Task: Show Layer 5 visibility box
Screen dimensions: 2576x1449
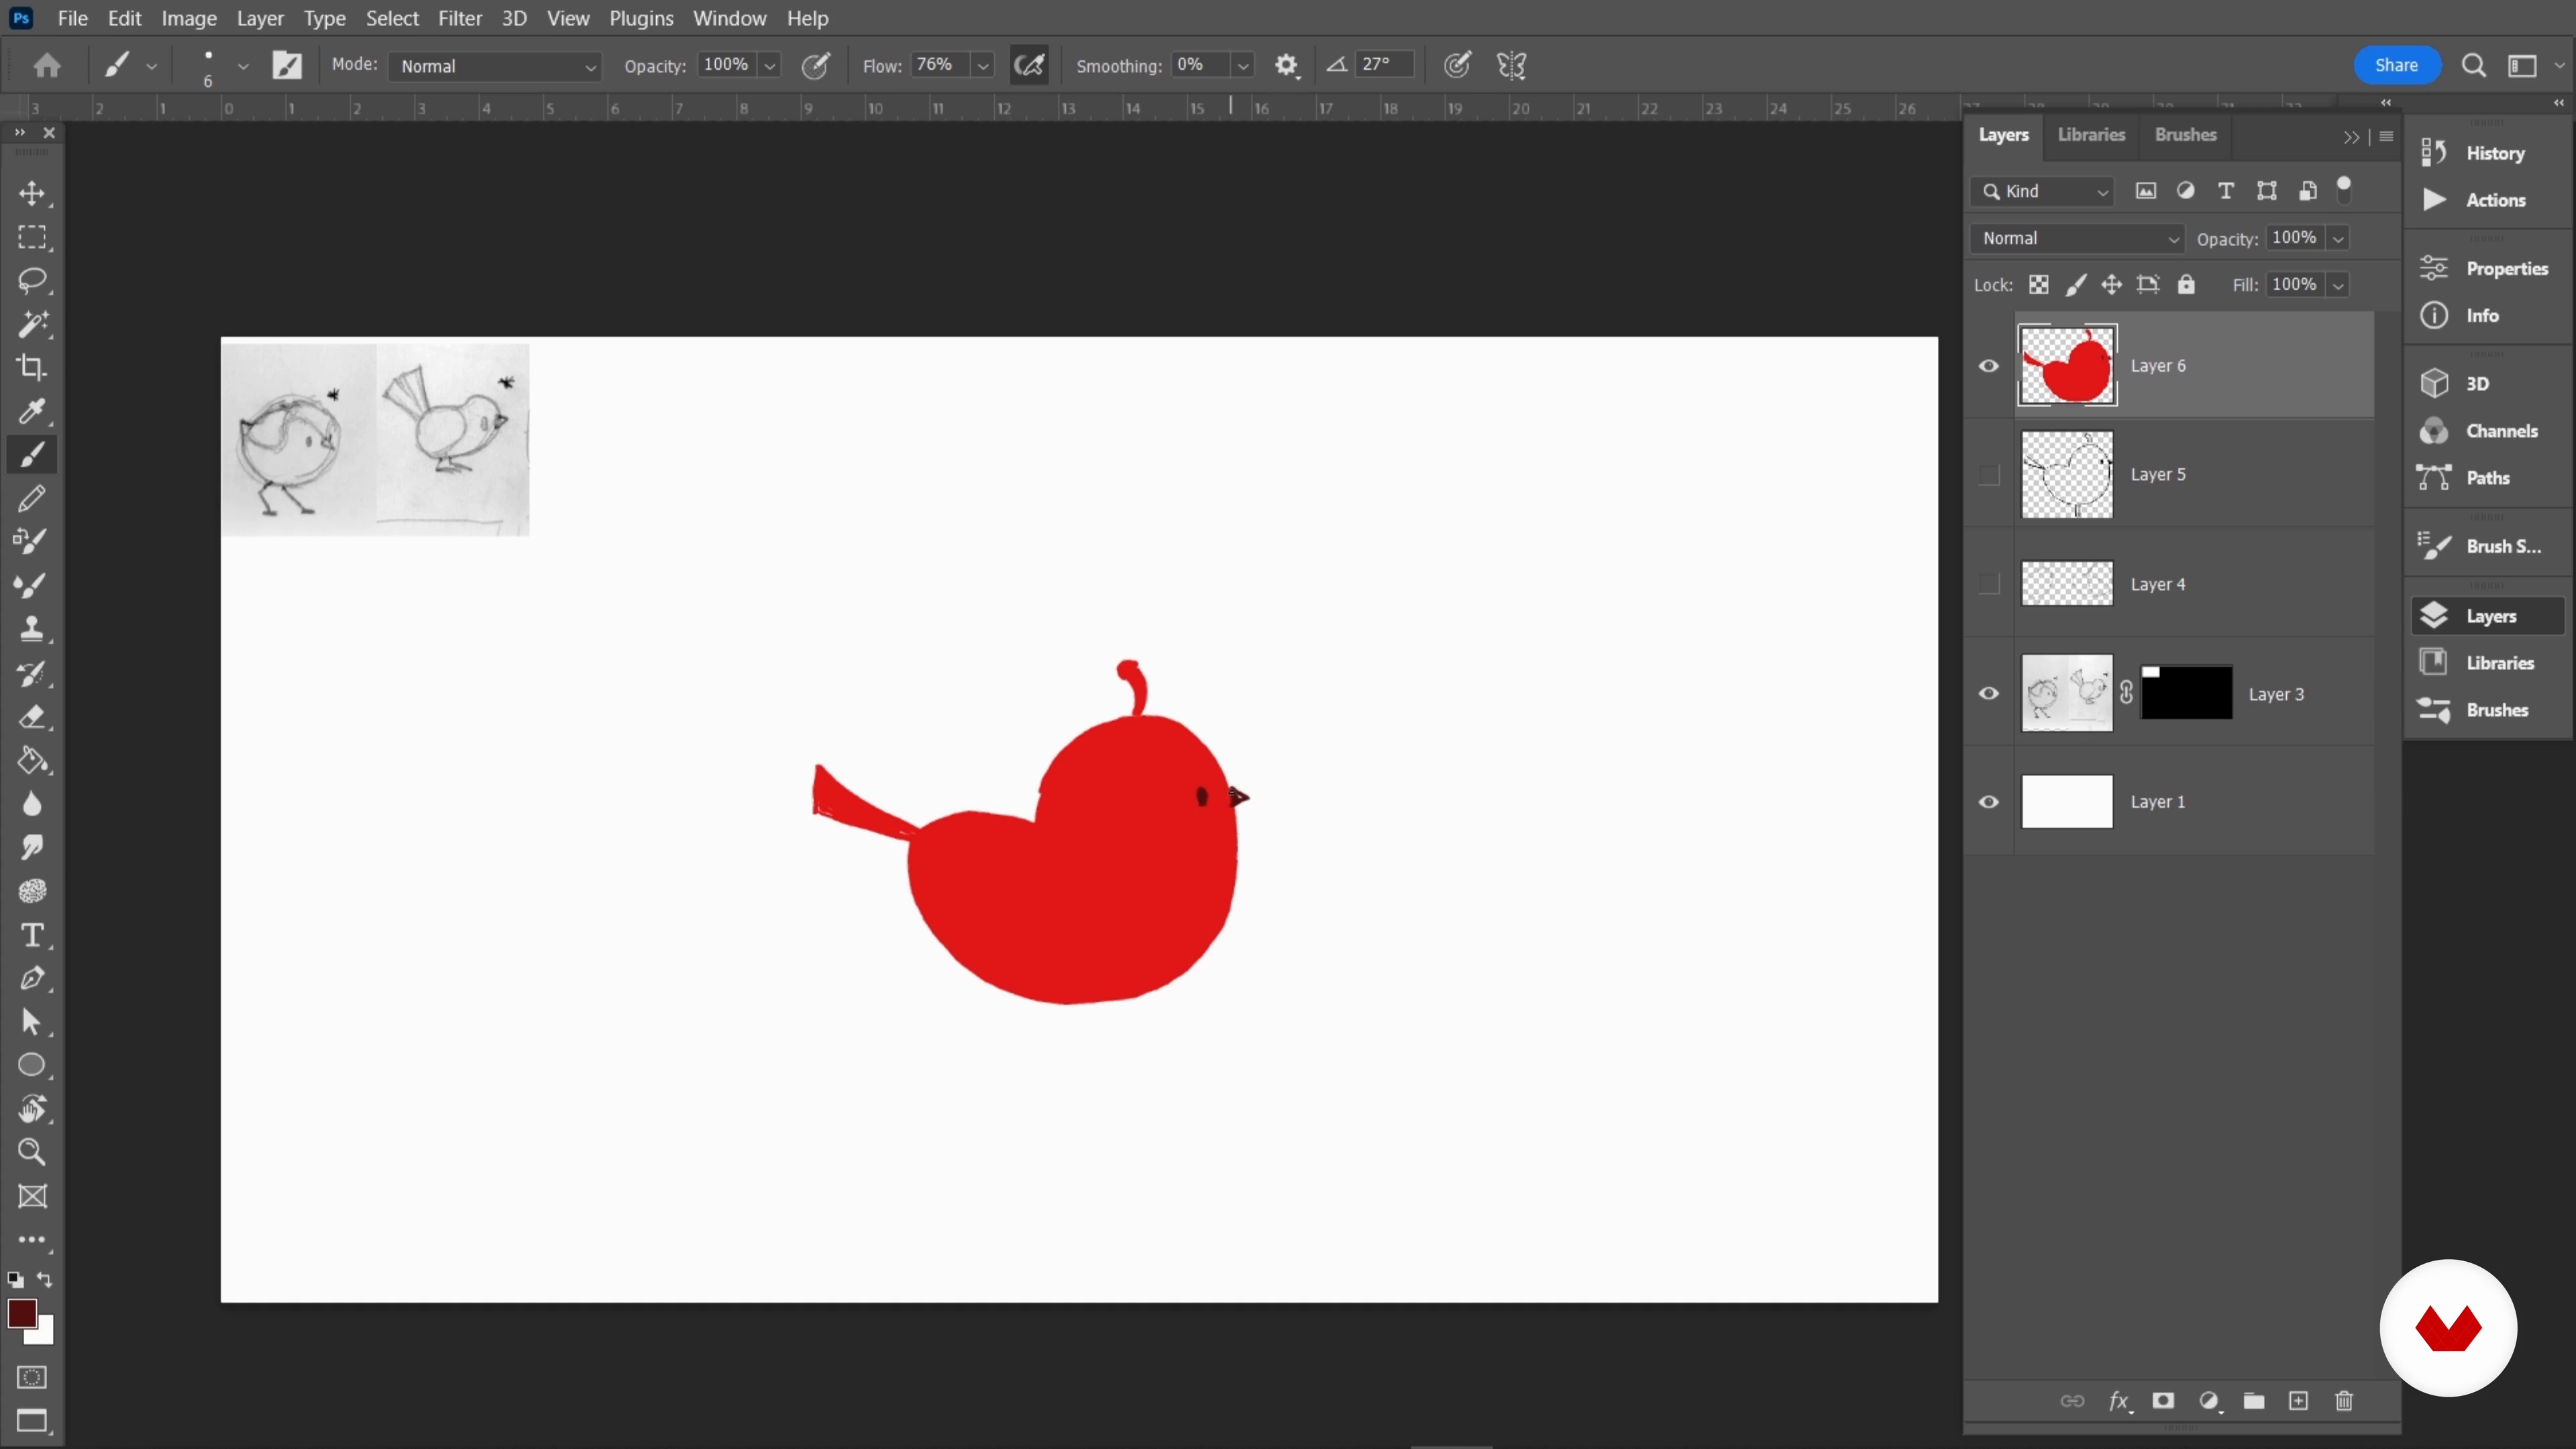Action: click(1989, 475)
